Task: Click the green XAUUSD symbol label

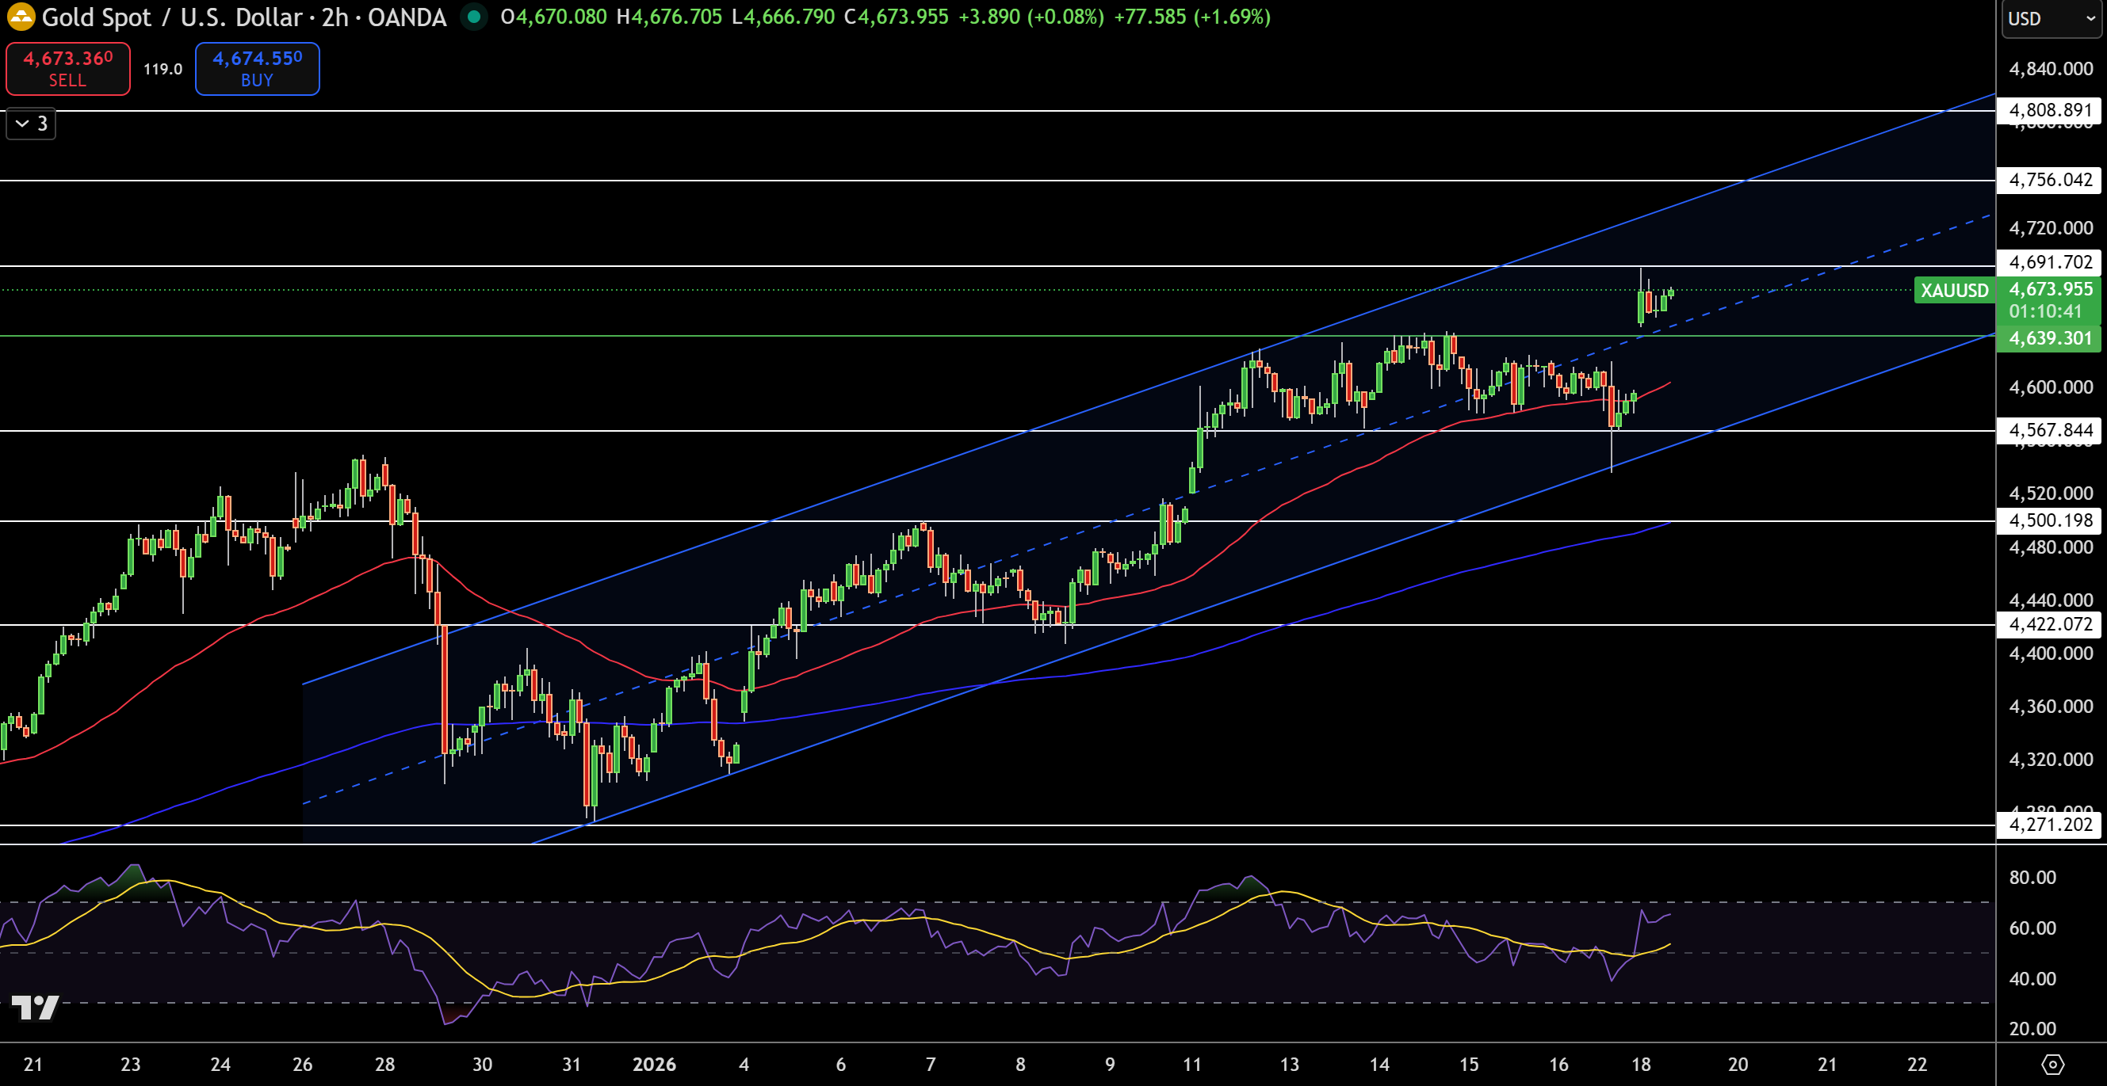Action: 1954,290
